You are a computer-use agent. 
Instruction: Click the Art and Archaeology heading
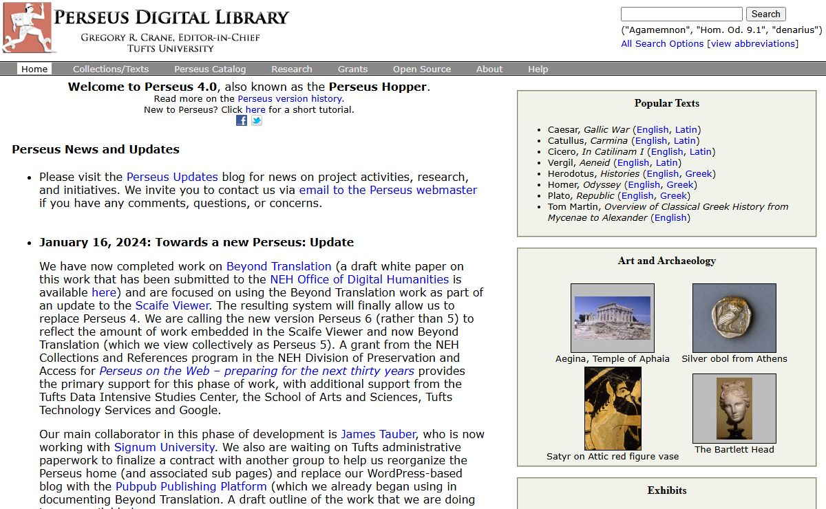click(667, 261)
